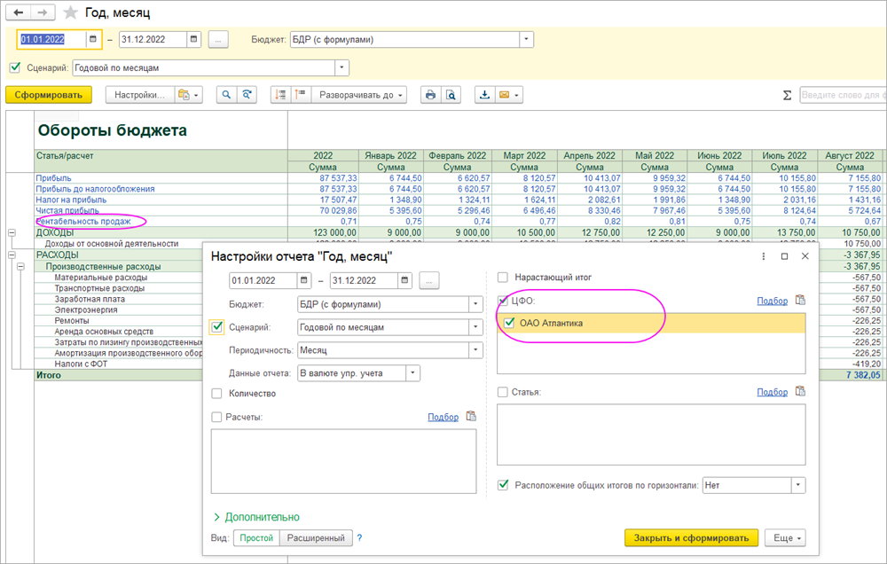Add the report to favorites with the star
Image resolution: width=887 pixels, height=564 pixels.
coord(71,13)
